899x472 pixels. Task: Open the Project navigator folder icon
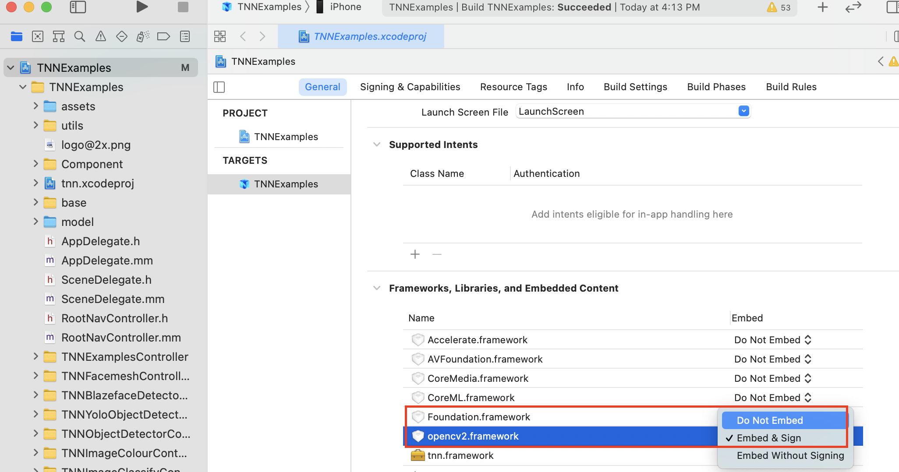[x=17, y=36]
